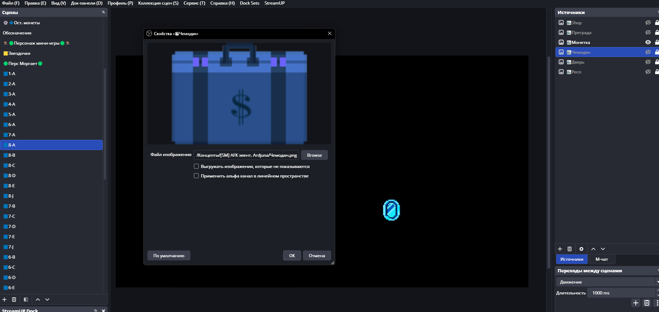Add a new transition with plus icon
Screen dimensions: 659x312
(x=635, y=303)
